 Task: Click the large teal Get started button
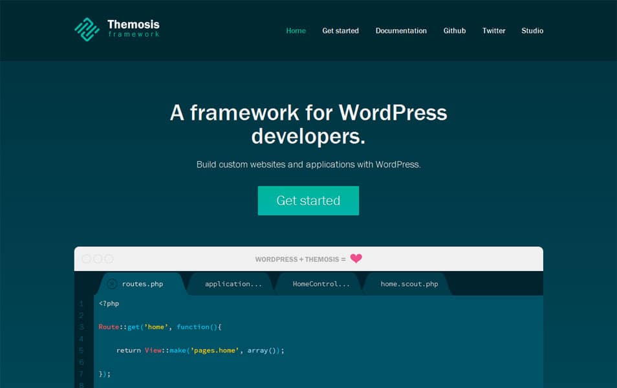click(x=308, y=200)
